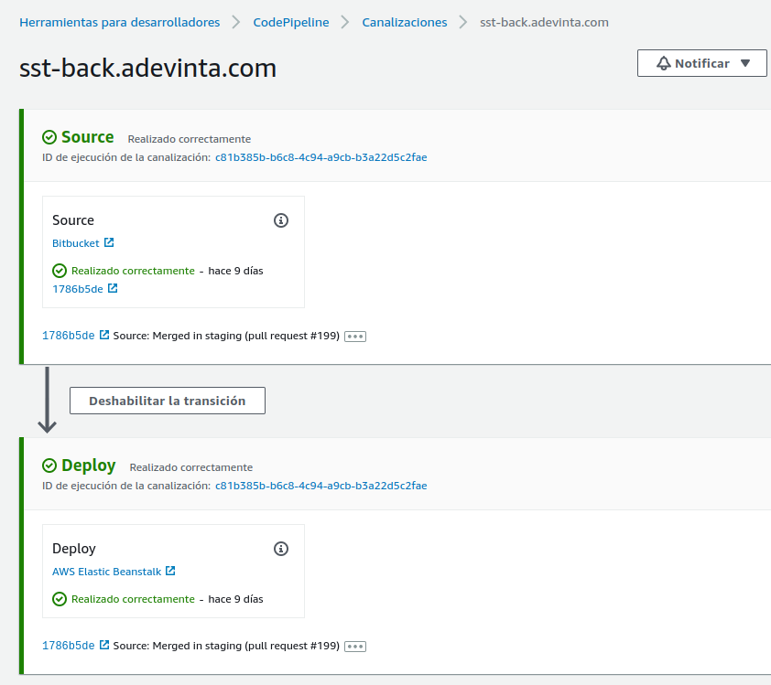Viewport: 771px width, 685px height.
Task: Open commit 1786b5de link inside Source card
Action: [78, 289]
